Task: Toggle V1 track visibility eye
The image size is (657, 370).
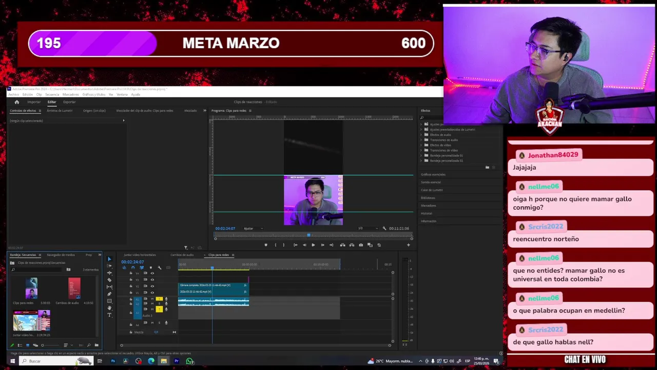Action: [x=152, y=292]
